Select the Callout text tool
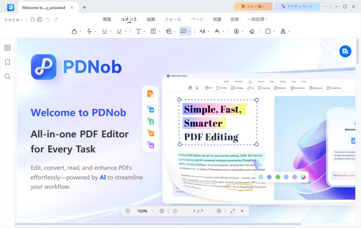Screen dimensions: 361x228 point(169,31)
